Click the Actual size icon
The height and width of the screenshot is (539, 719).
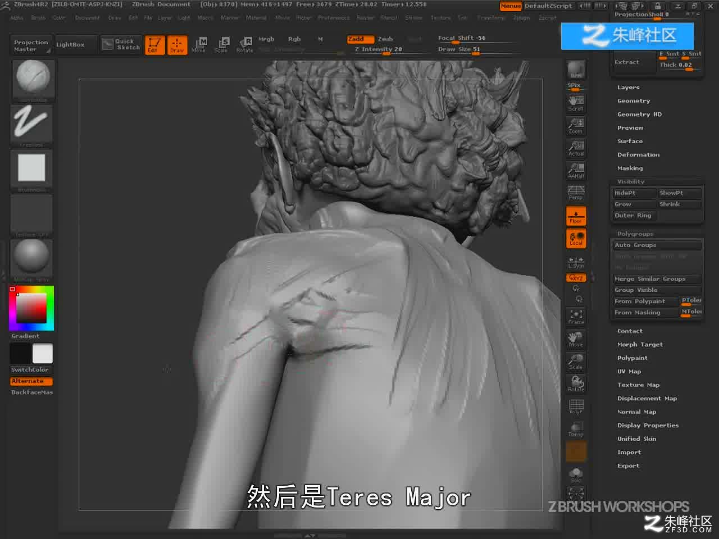click(576, 148)
